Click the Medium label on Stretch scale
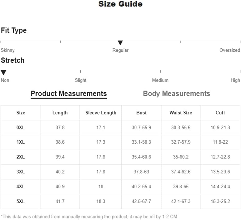Image resolution: width=241 pixels, height=220 pixels. [x=160, y=80]
